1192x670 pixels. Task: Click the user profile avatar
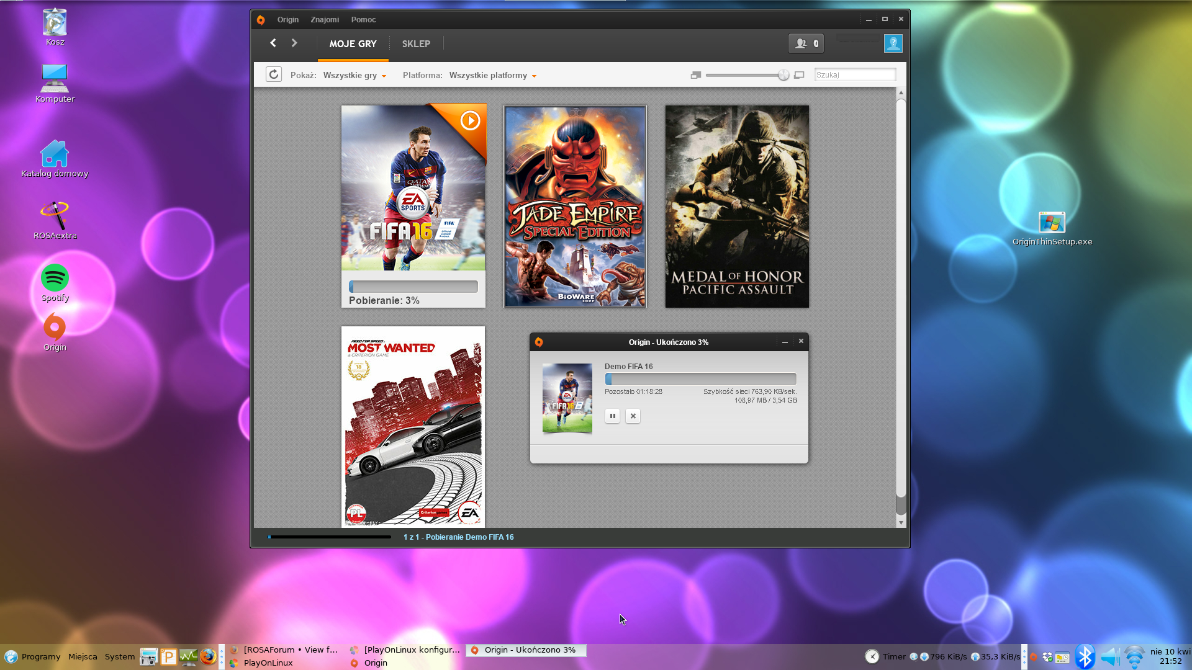point(893,43)
